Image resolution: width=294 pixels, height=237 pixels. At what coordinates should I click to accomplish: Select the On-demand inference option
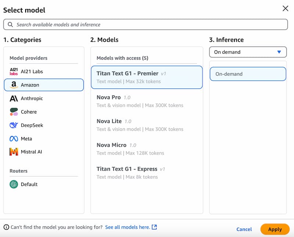coord(248,73)
